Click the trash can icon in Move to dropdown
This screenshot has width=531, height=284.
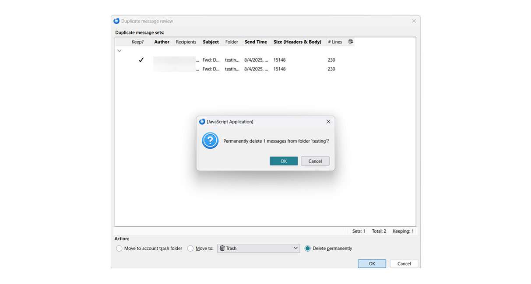222,249
